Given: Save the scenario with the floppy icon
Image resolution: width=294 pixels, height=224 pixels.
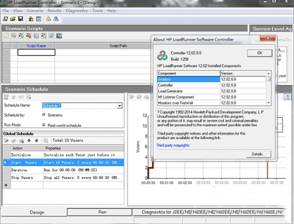Looking at the screenshot, I should 20,19.
